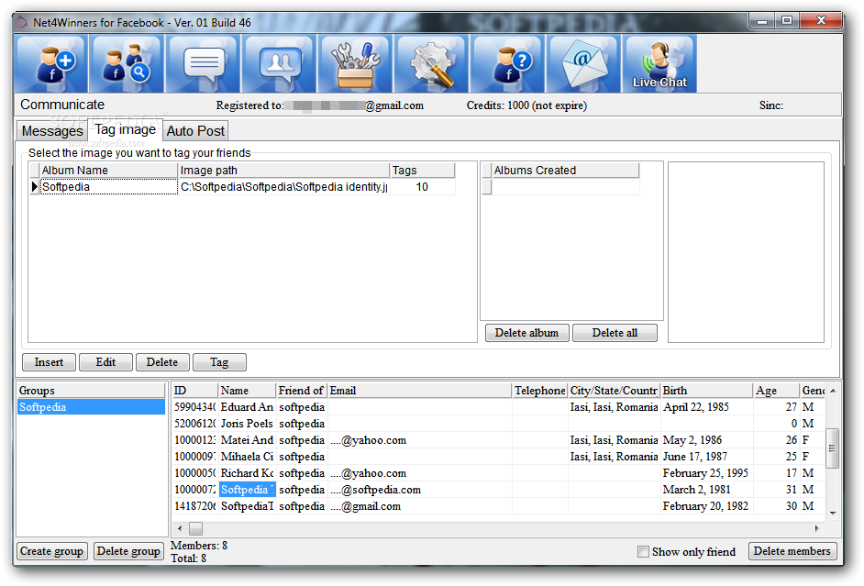The height and width of the screenshot is (586, 864).
Task: Select the Richard Kc member row
Action: click(x=499, y=473)
